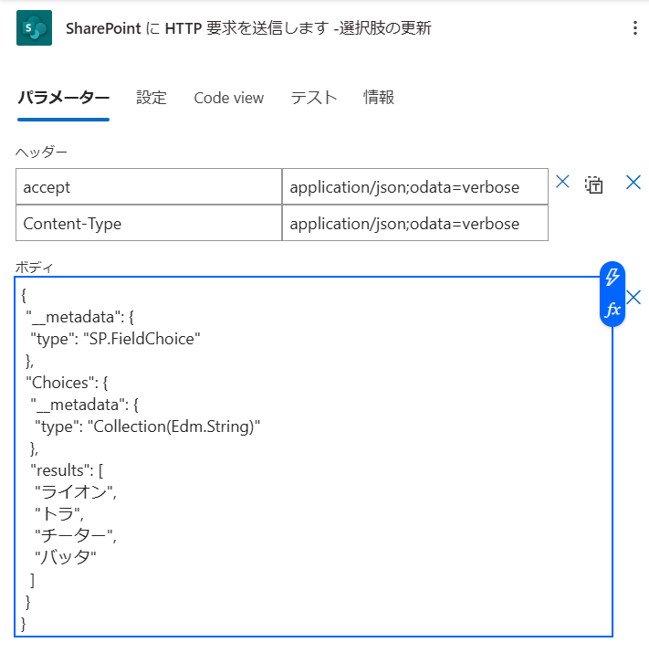Screen dimensions: 649x653
Task: Switch headers to text mode icon
Action: point(593,184)
